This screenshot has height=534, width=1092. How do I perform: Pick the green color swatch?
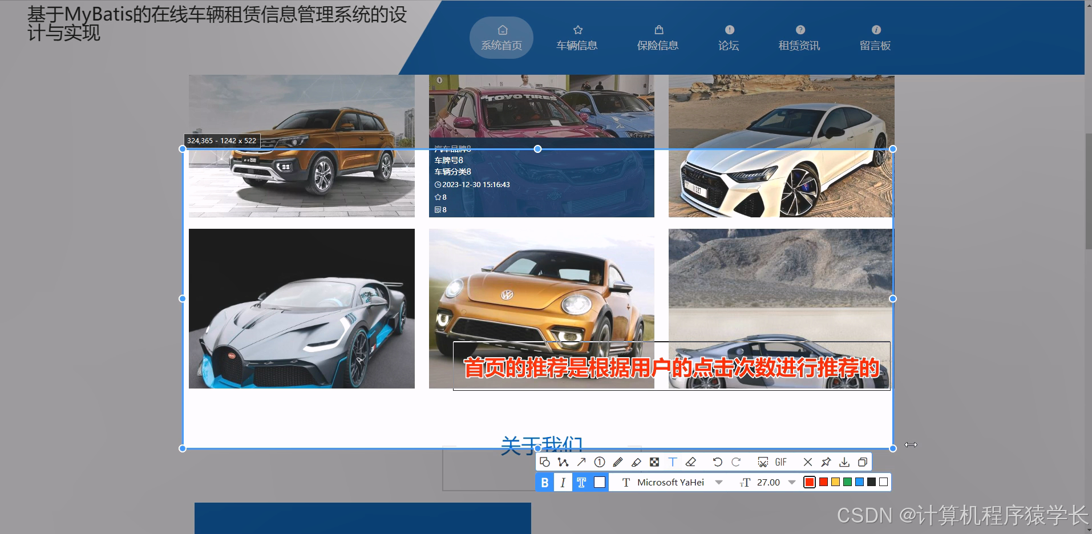(847, 482)
